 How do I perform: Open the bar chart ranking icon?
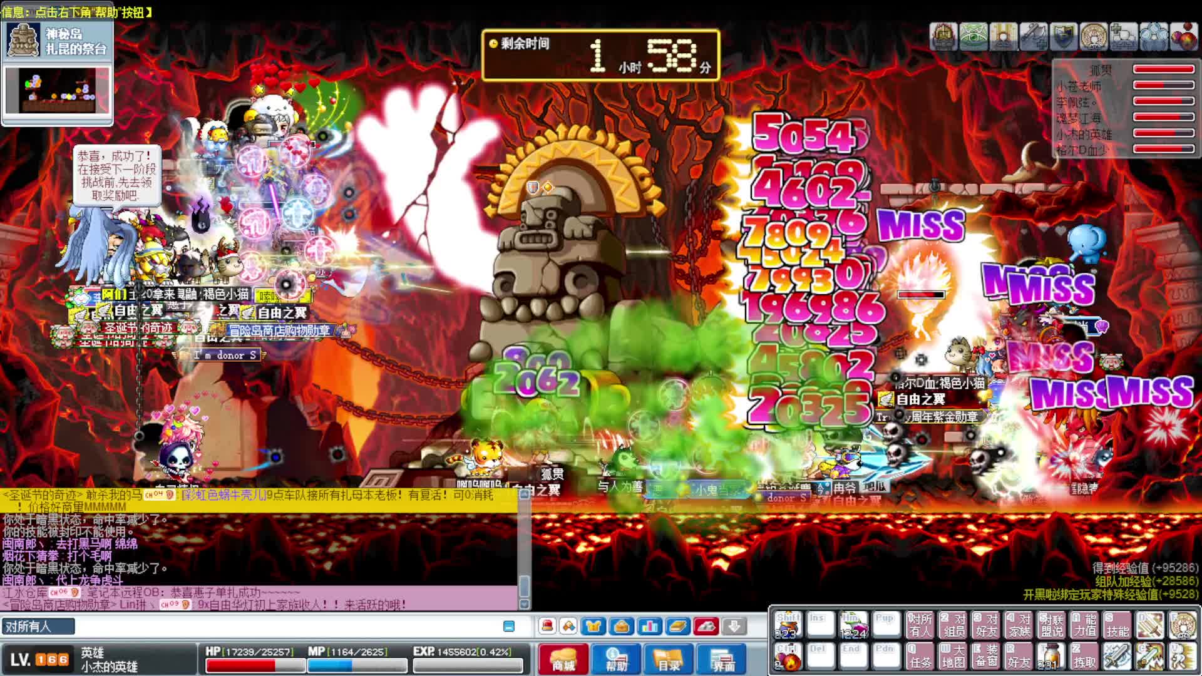click(x=649, y=626)
